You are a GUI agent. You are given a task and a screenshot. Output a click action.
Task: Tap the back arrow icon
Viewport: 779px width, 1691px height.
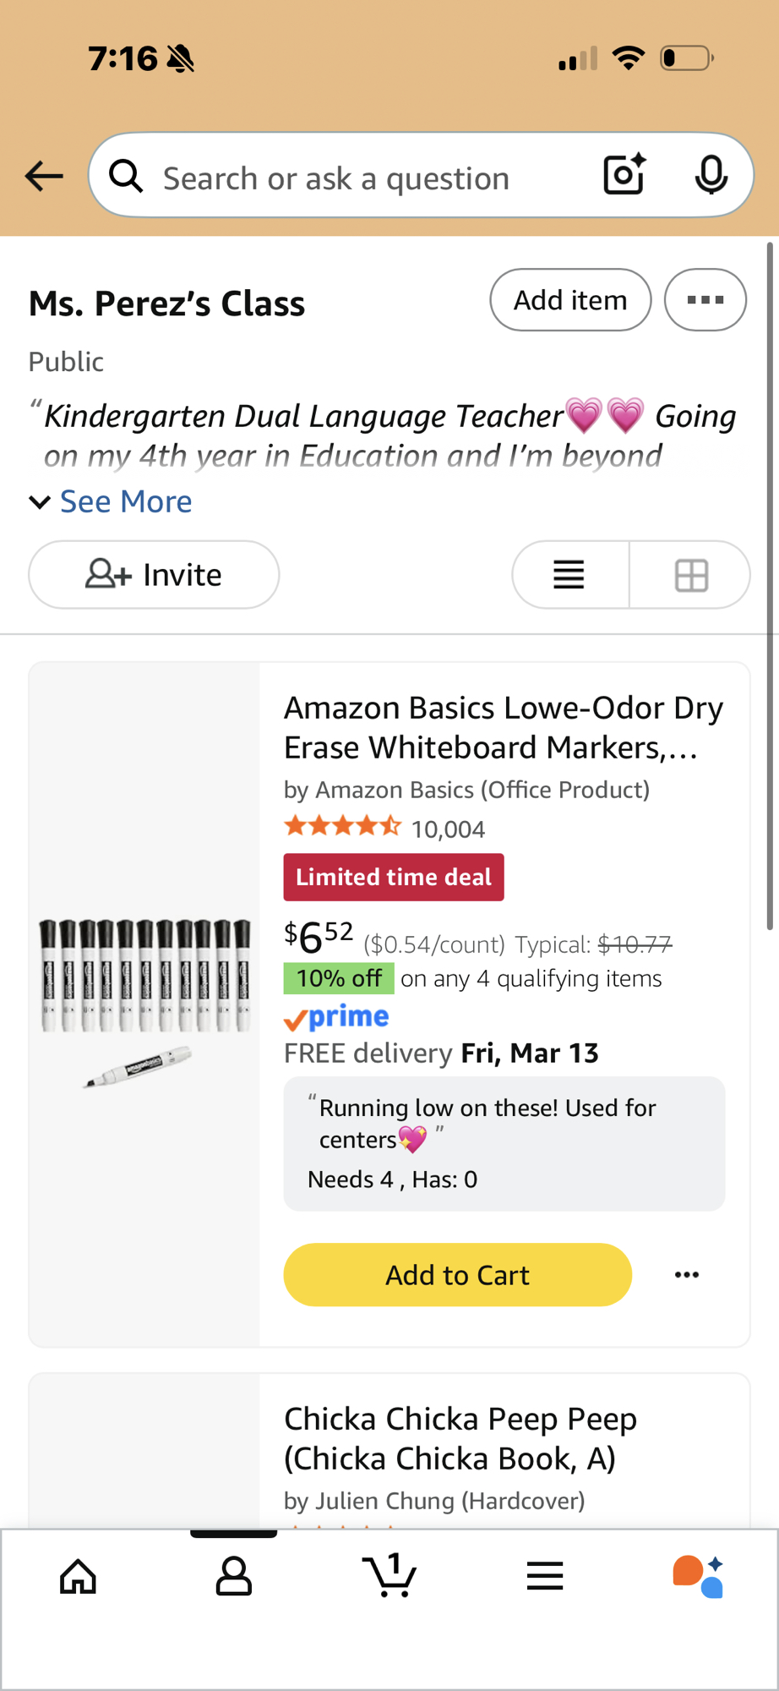coord(44,176)
